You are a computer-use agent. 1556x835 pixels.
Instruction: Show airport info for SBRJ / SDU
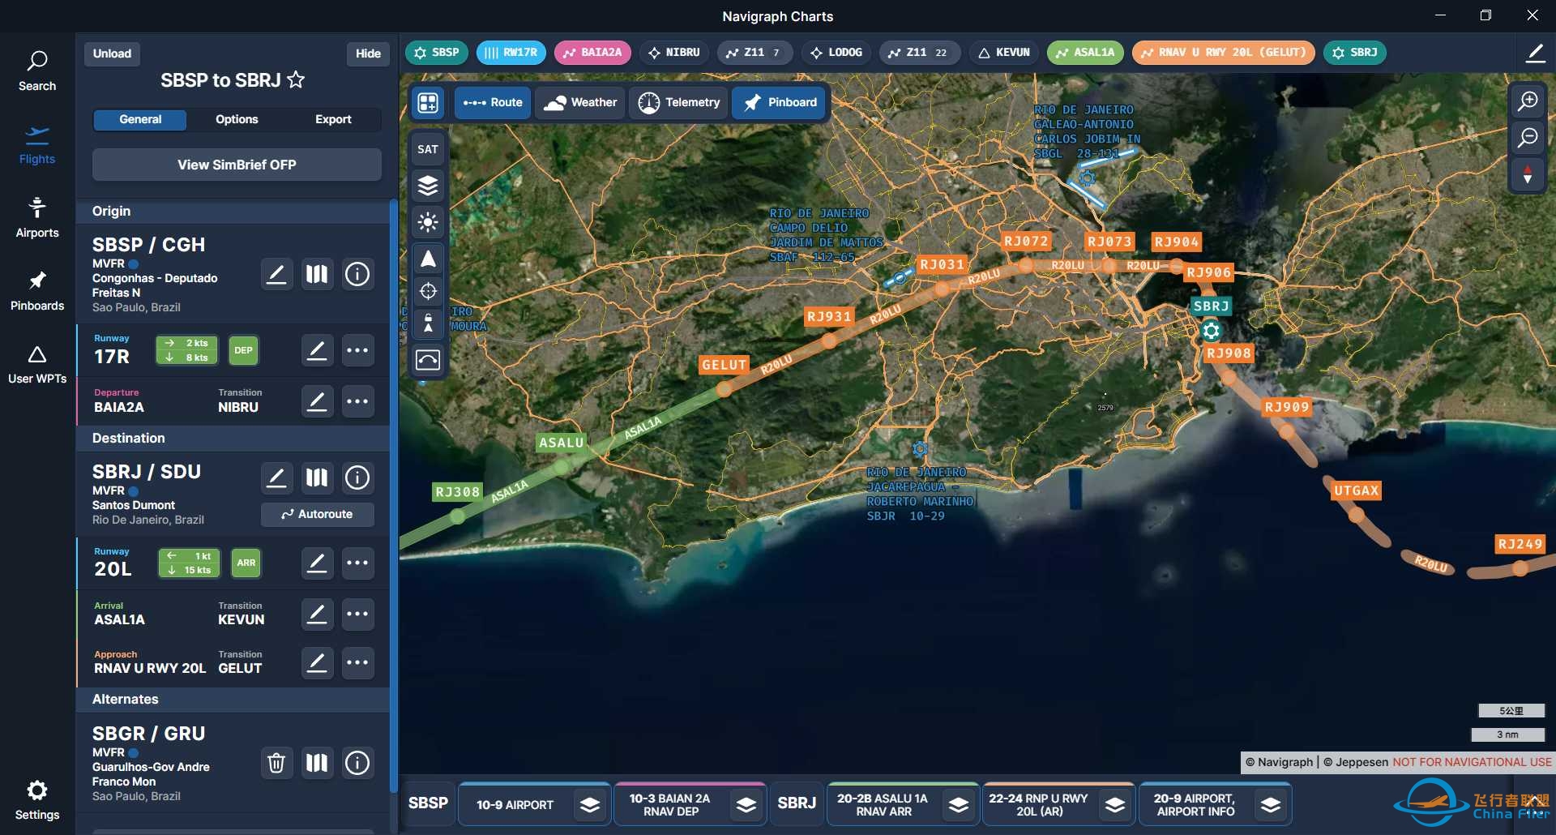(x=357, y=478)
